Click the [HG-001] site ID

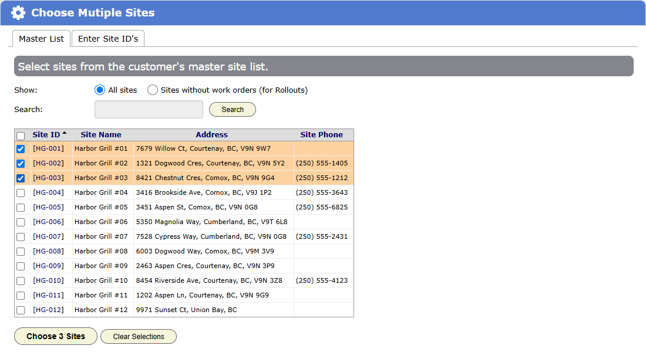48,148
